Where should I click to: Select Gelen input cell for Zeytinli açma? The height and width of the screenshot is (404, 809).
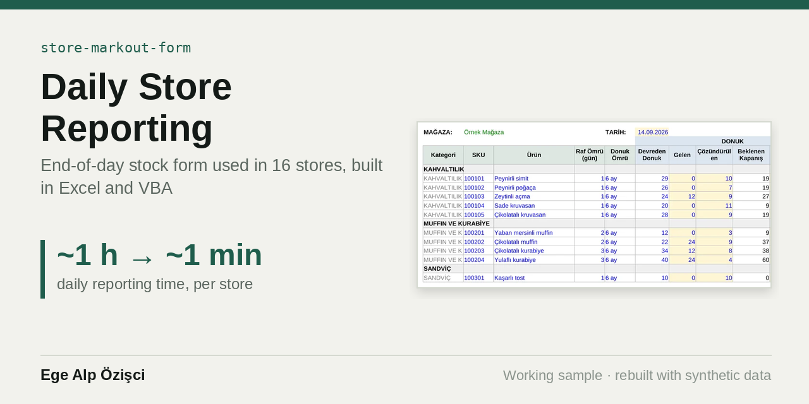click(683, 196)
